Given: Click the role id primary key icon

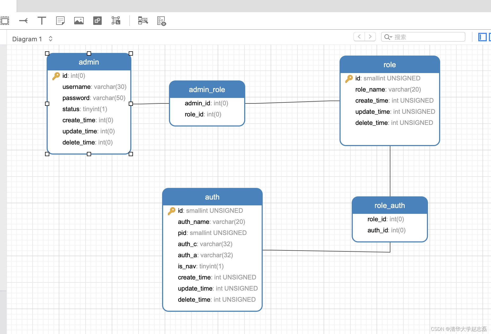Looking at the screenshot, I should (349, 79).
